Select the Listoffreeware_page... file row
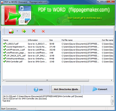The image size is (116, 111). (x=58, y=53)
